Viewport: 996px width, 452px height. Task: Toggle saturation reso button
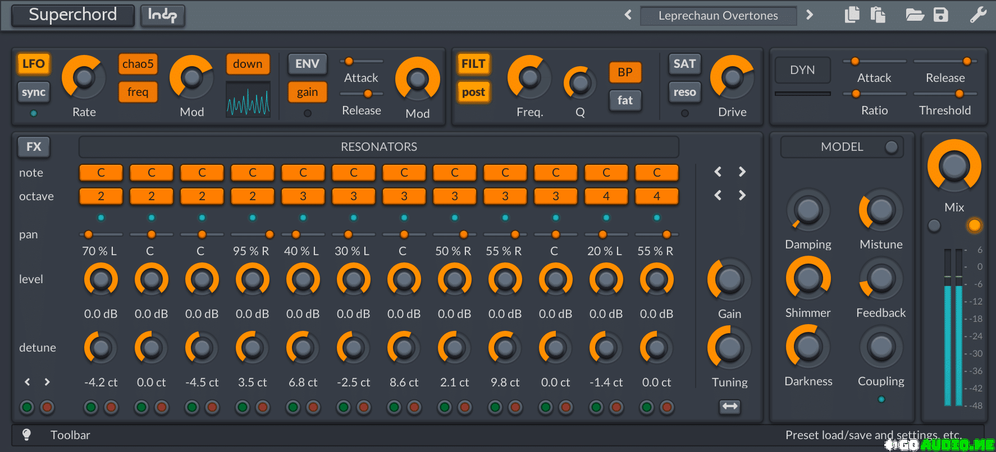point(684,92)
